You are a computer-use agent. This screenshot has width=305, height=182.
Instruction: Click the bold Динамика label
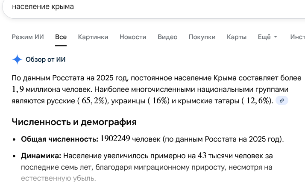41,156
